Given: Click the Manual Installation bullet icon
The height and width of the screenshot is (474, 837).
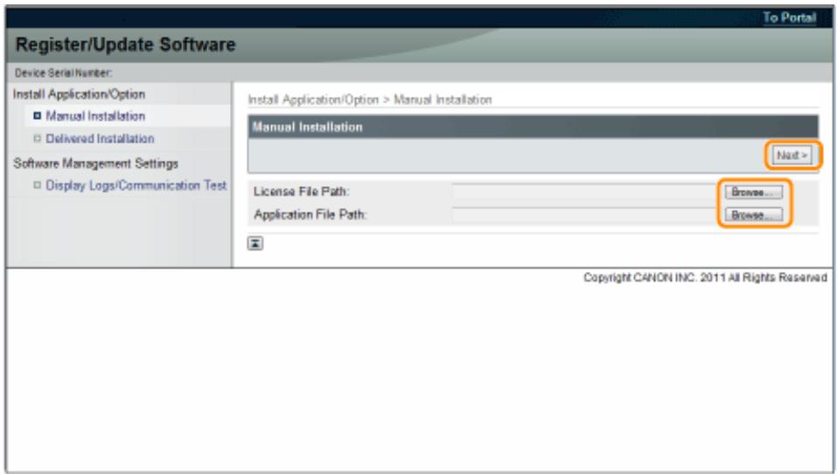Looking at the screenshot, I should point(37,115).
